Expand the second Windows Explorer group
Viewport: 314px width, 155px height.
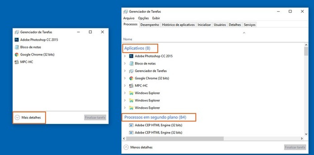point(125,101)
